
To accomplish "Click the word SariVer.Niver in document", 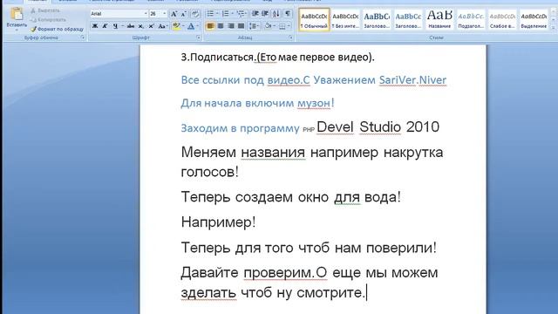I will [412, 80].
